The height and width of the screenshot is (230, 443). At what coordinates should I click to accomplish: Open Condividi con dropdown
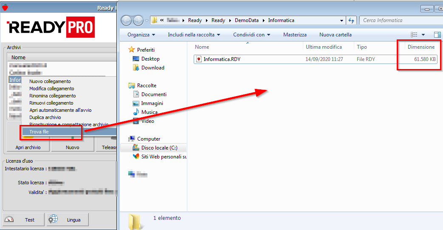252,35
